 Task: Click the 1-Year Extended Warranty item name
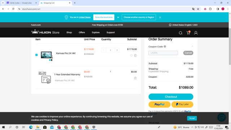[x=67, y=74]
